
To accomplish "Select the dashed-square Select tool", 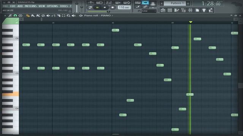I will pos(63,15).
